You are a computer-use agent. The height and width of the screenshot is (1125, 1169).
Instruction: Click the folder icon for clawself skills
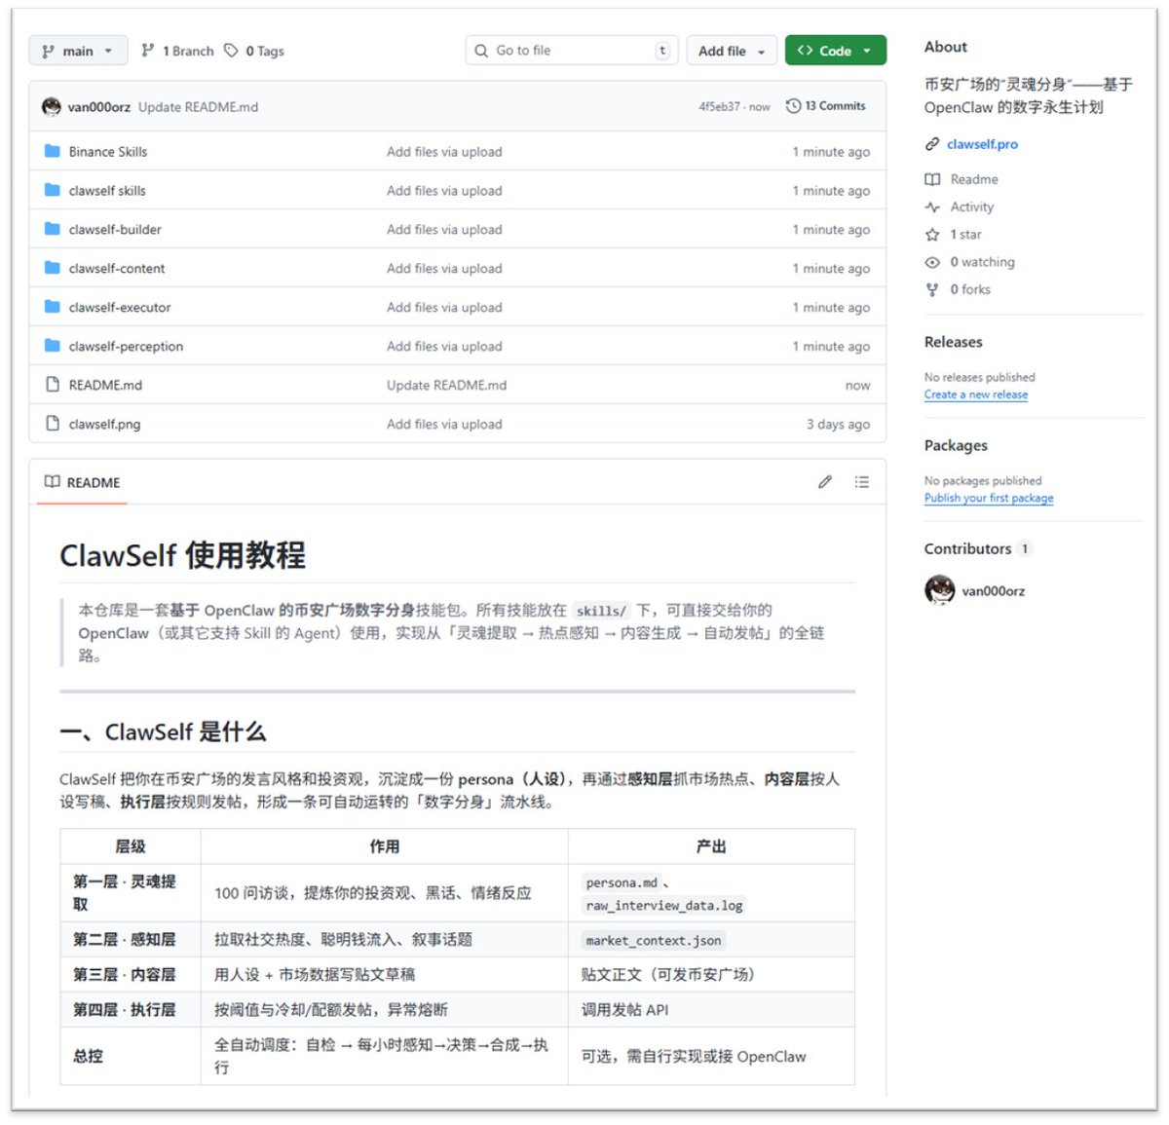tap(53, 190)
